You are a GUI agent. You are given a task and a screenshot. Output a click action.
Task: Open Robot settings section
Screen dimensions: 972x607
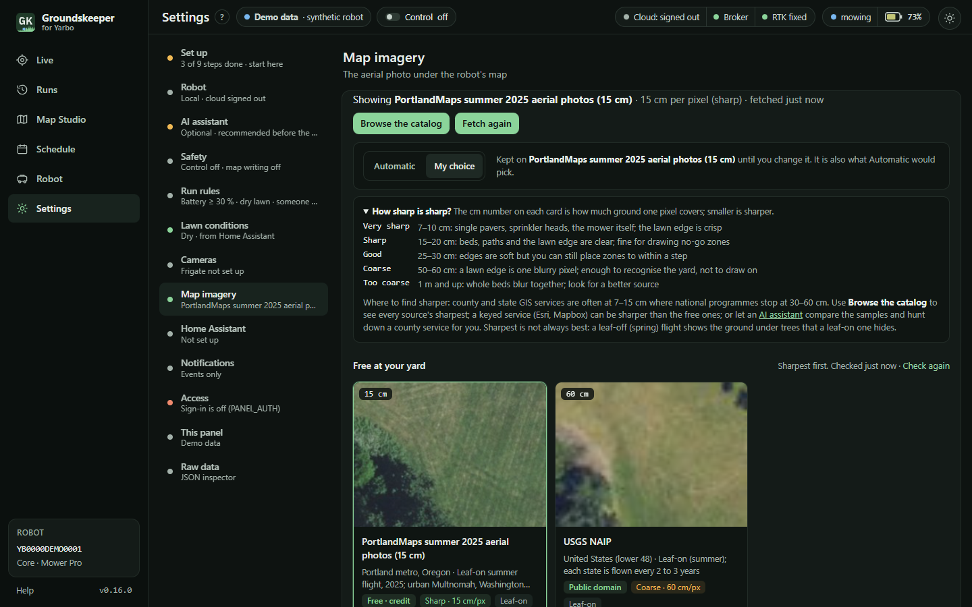[243, 92]
